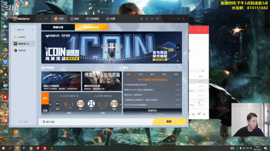This screenshot has height=151, width=270.
Task: Open the news item dated 09/04
Action: [153, 90]
